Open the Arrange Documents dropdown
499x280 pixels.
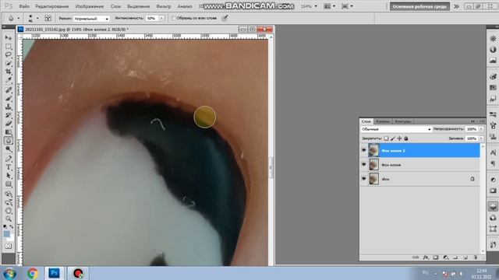329,6
